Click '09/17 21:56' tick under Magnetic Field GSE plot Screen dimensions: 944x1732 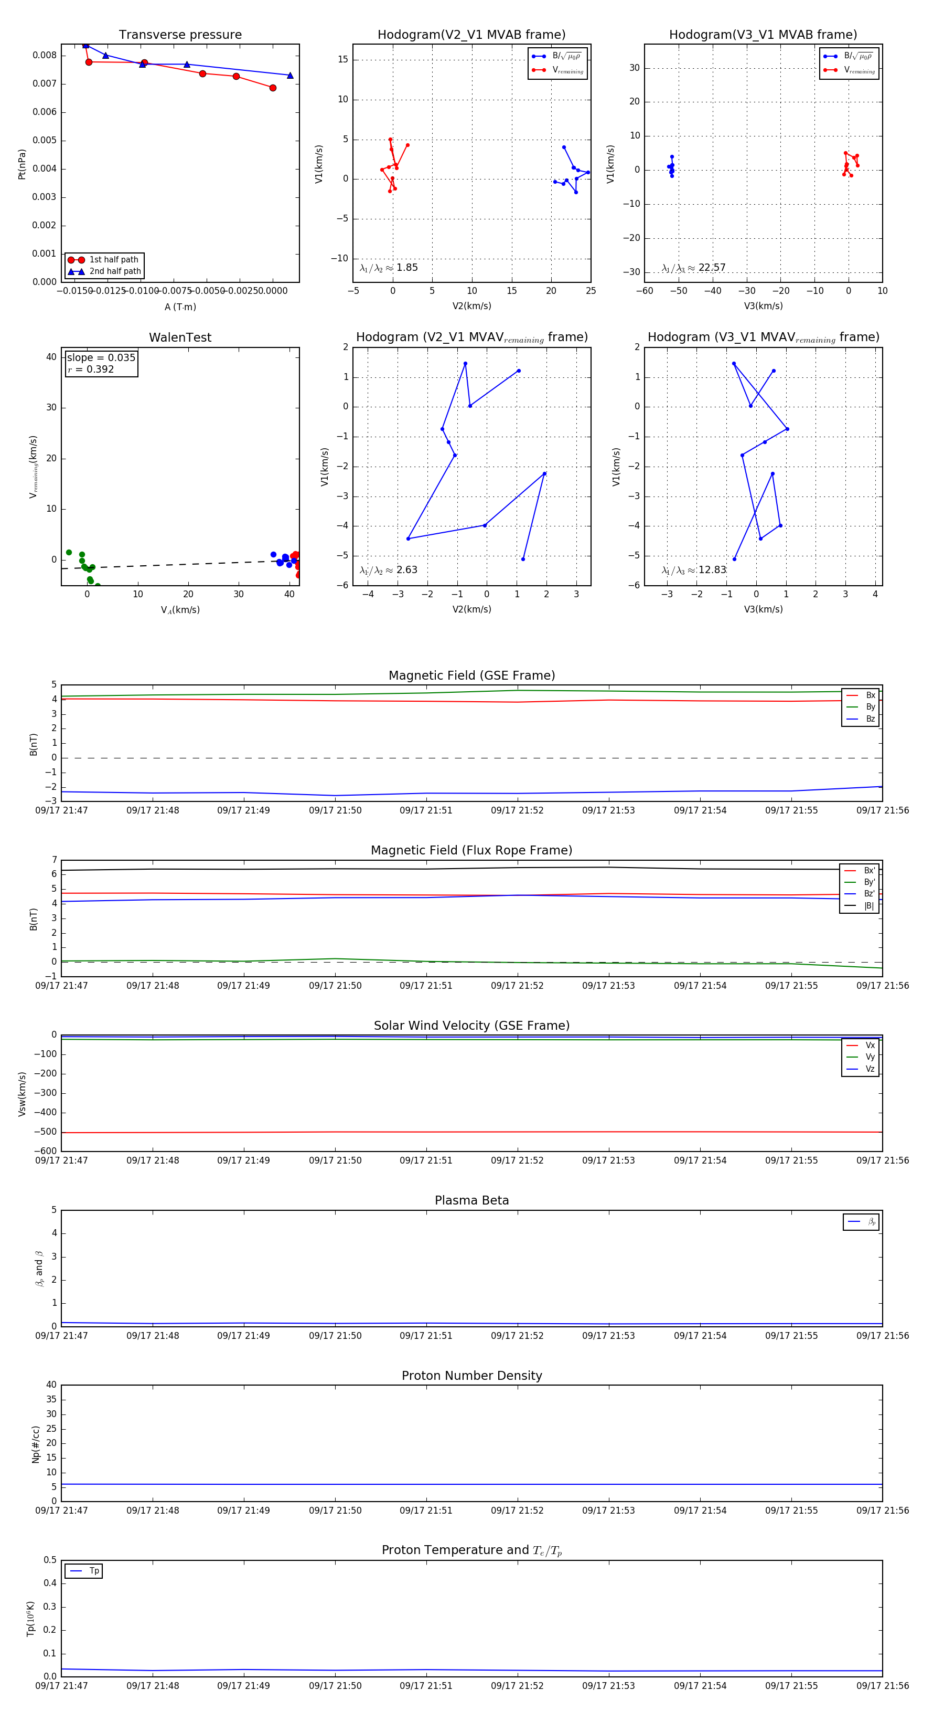tap(882, 810)
